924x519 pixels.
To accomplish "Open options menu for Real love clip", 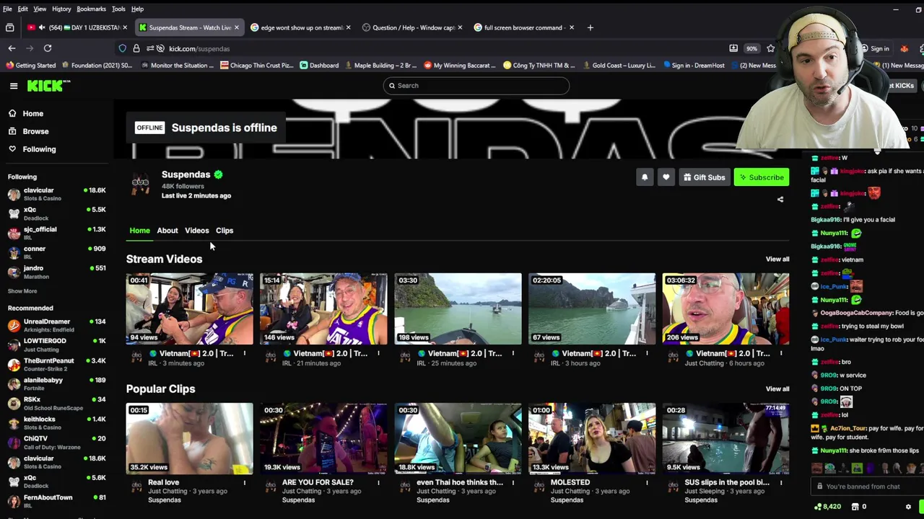I will (244, 483).
